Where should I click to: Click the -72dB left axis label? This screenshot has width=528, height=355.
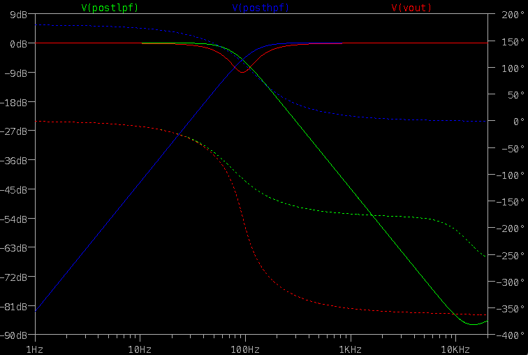pos(13,278)
